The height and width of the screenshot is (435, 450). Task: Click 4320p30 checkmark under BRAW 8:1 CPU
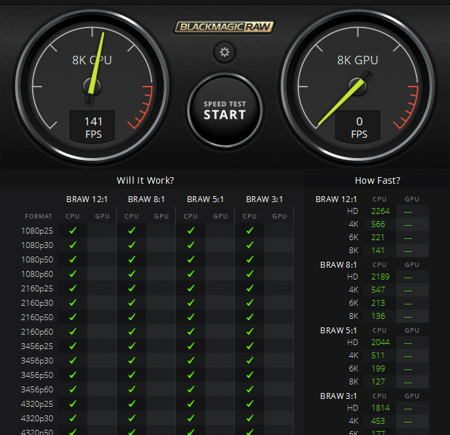pos(132,418)
